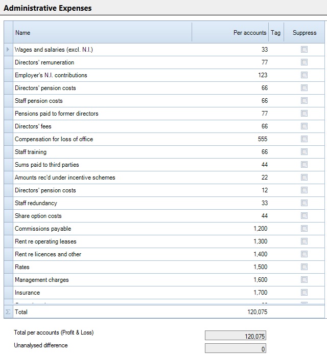Click the Total per accounts (Profit & Loss) field
Image resolution: width=327 pixels, height=354 pixels.
coord(236,336)
